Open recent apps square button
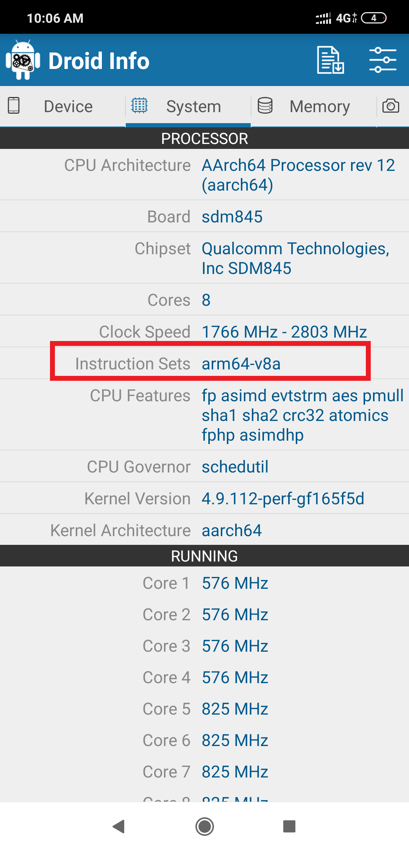This screenshot has width=409, height=851. coord(289,826)
